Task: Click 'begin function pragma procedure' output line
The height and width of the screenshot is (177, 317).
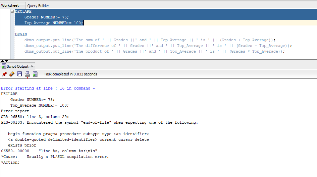Action: coord(78,134)
